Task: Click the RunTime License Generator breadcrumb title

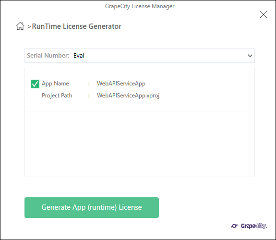Action: tap(77, 26)
